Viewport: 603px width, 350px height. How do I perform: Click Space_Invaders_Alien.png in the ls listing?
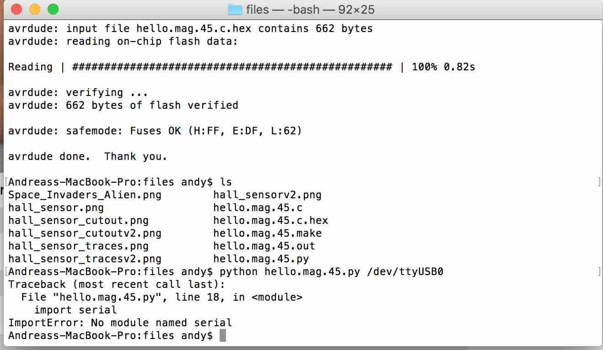coord(85,195)
